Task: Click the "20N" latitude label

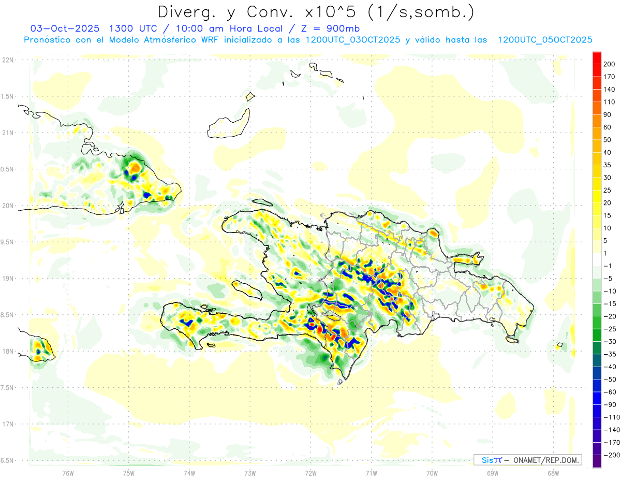Action: 7,206
